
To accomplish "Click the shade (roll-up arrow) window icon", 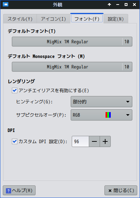I will point(109,5).
